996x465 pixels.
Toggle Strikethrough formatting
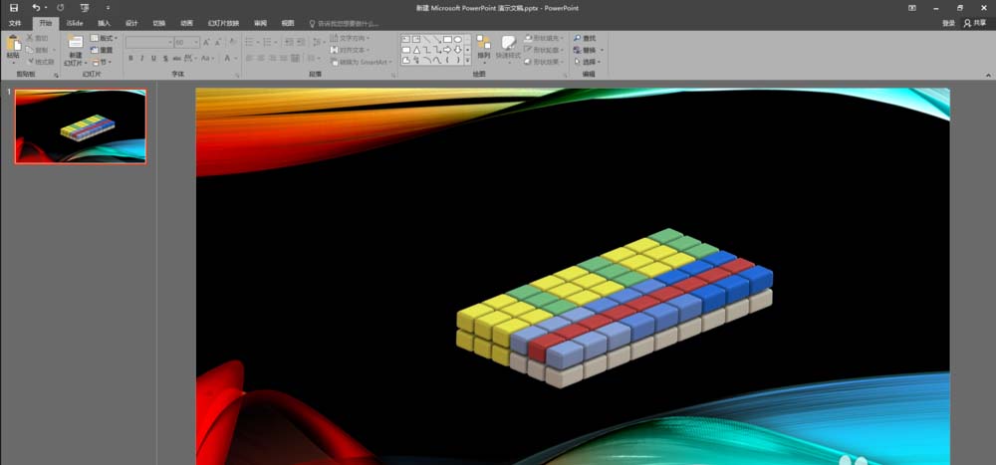(x=176, y=59)
